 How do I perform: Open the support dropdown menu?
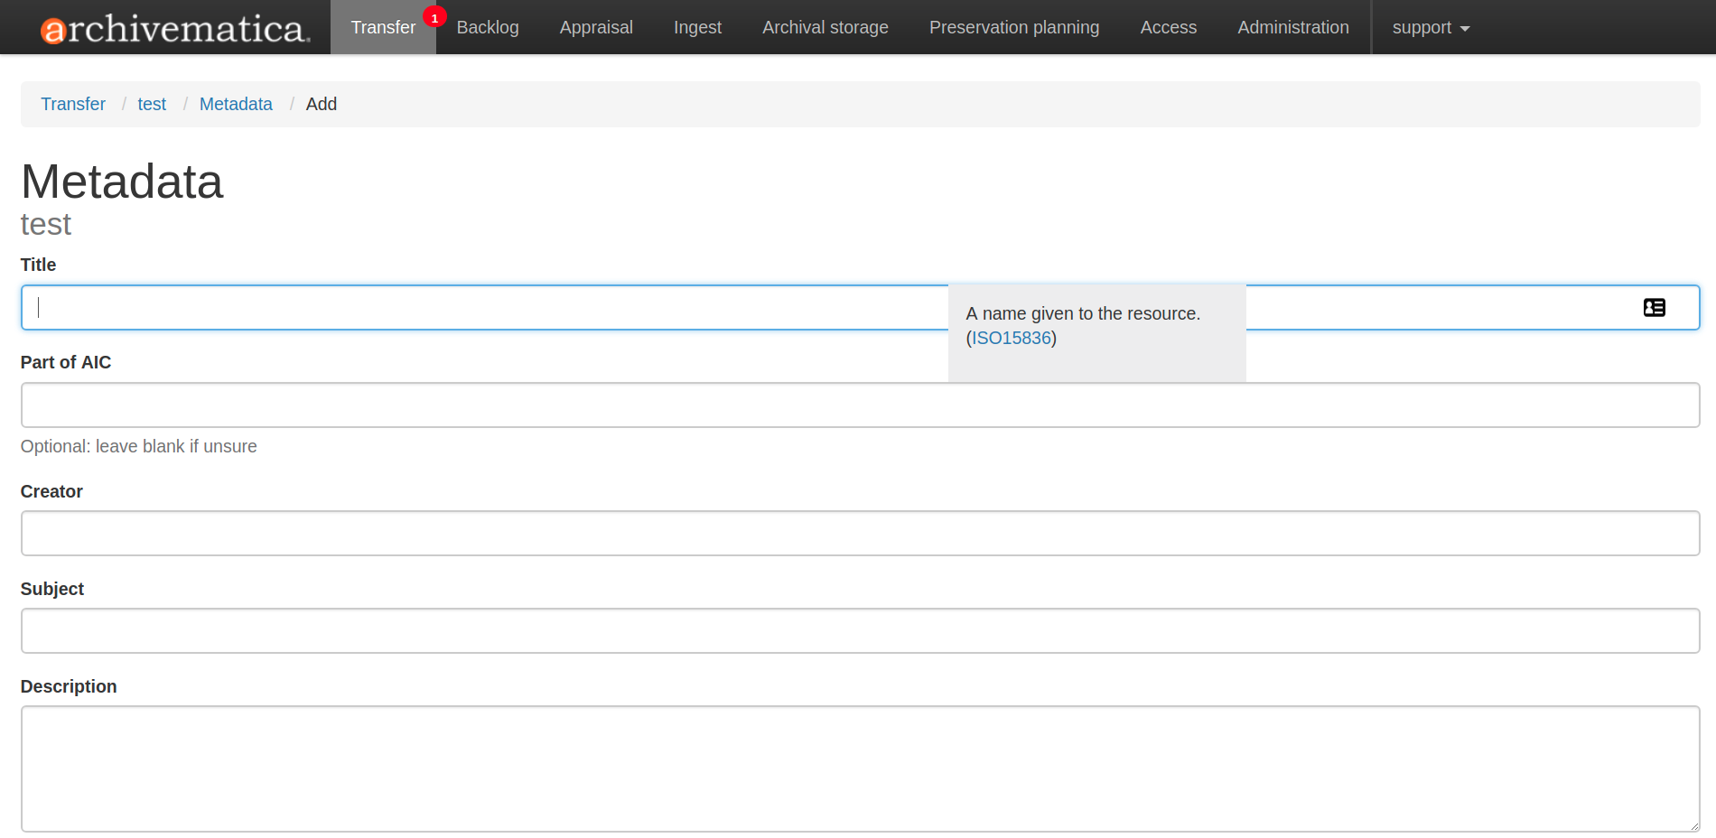(1430, 27)
